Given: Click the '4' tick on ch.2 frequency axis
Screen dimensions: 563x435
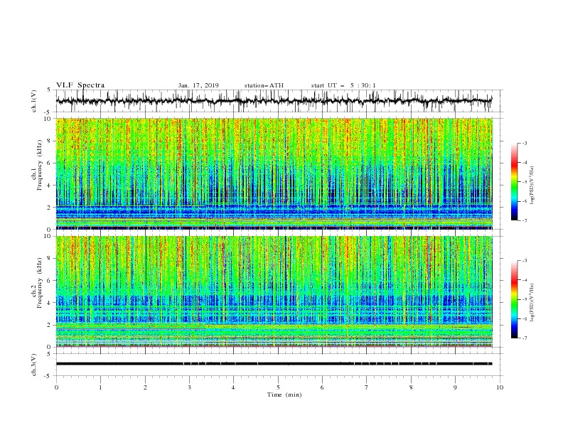Looking at the screenshot, I should coord(50,303).
